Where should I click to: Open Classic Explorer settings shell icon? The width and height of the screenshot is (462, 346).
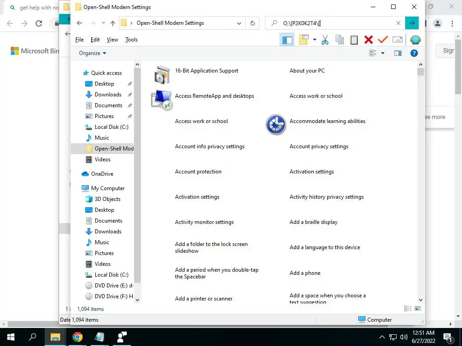point(415,40)
